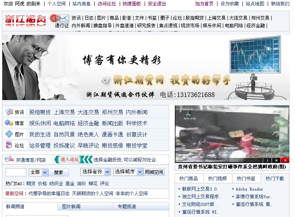Screen dimensions: 295x217
Task: Show slide 2 in the news slideshow
Action: pyautogui.click(x=276, y=160)
